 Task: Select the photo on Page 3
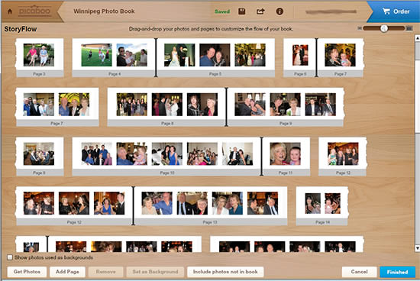pos(39,55)
